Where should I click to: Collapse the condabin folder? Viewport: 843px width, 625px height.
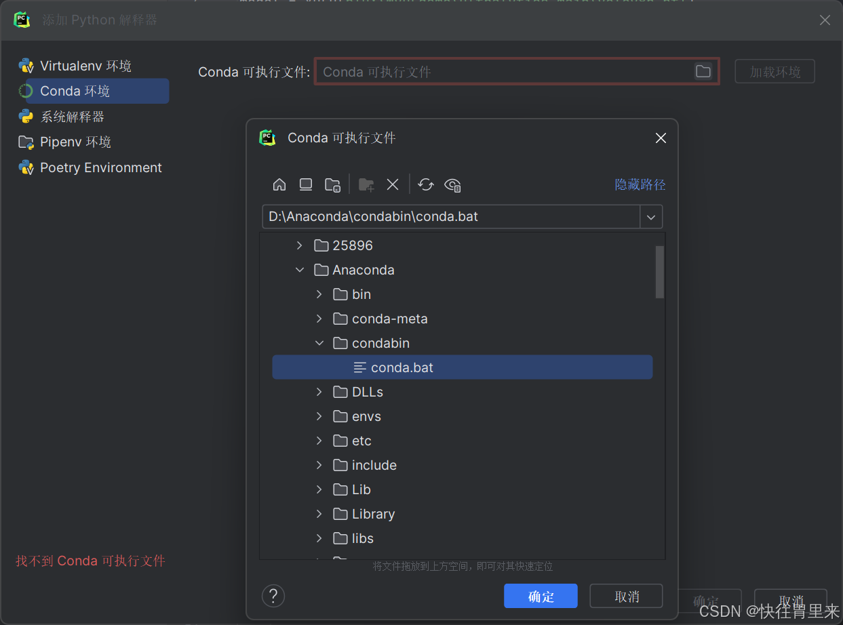click(x=319, y=343)
